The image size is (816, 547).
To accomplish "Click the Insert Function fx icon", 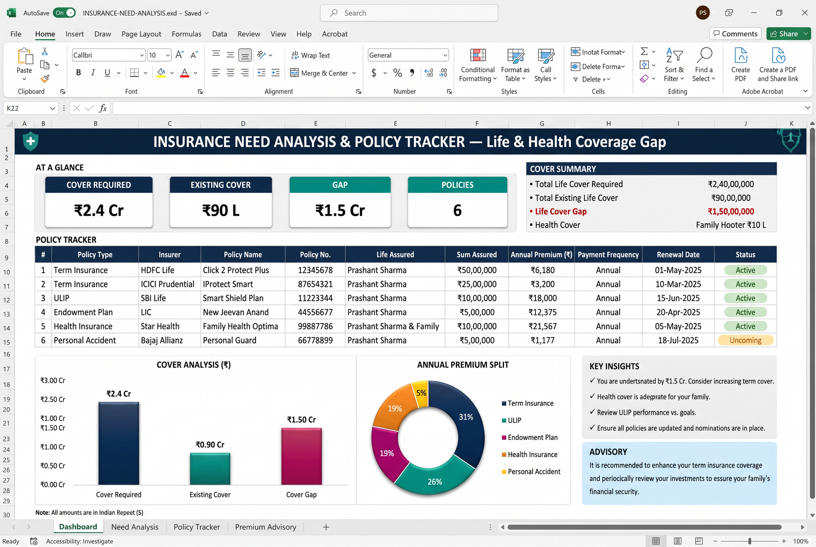I will (x=103, y=108).
